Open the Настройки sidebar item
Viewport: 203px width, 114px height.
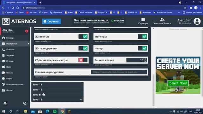coord(15,44)
